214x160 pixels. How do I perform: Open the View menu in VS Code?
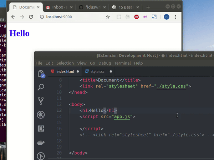click(x=82, y=63)
